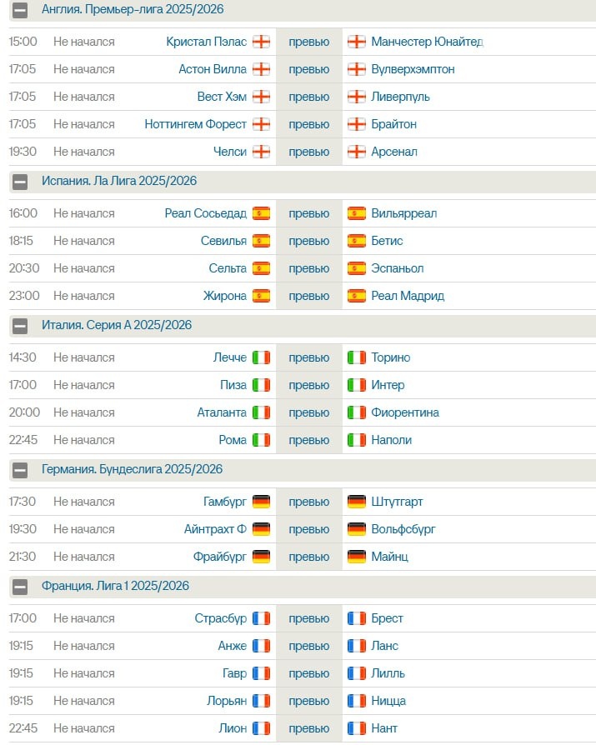Collapse the Англия Премьер-лига section
This screenshot has height=745, width=596.
20,11
